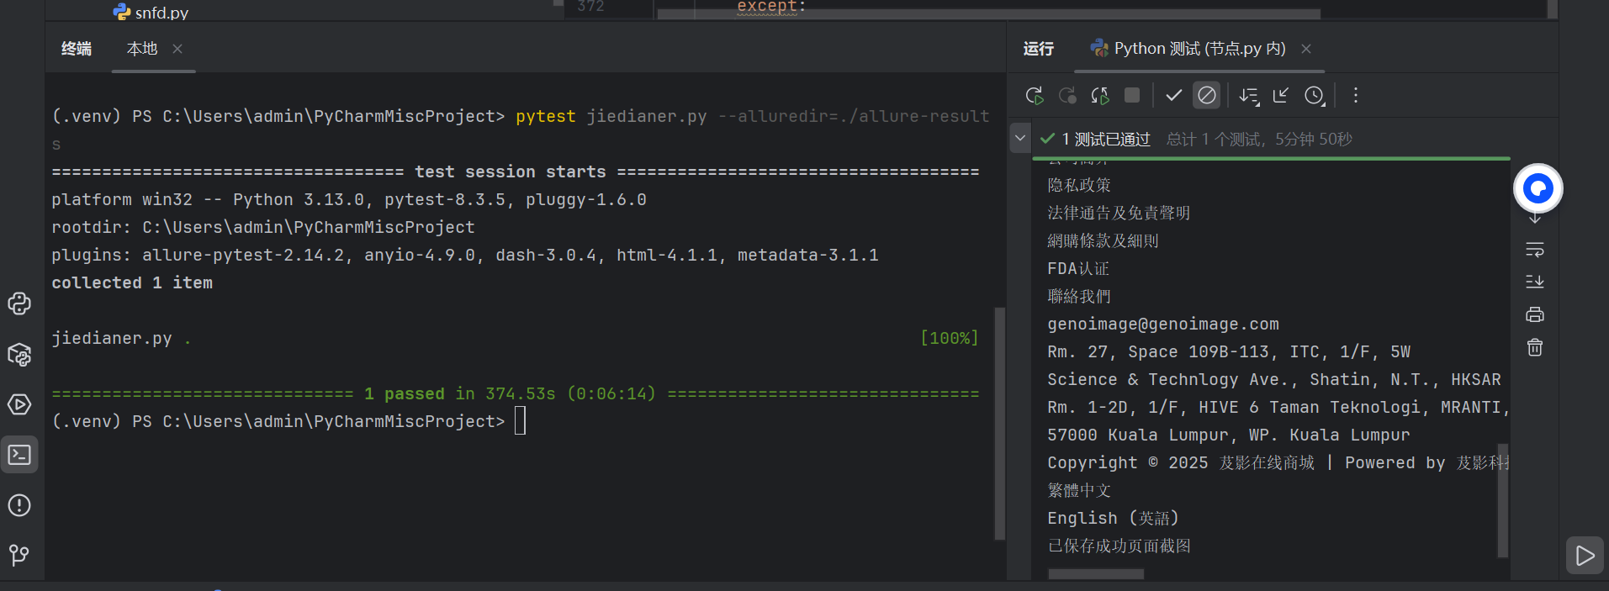Image resolution: width=1609 pixels, height=591 pixels.
Task: Toggle soft-wrap in Run console
Action: [x=1534, y=250]
